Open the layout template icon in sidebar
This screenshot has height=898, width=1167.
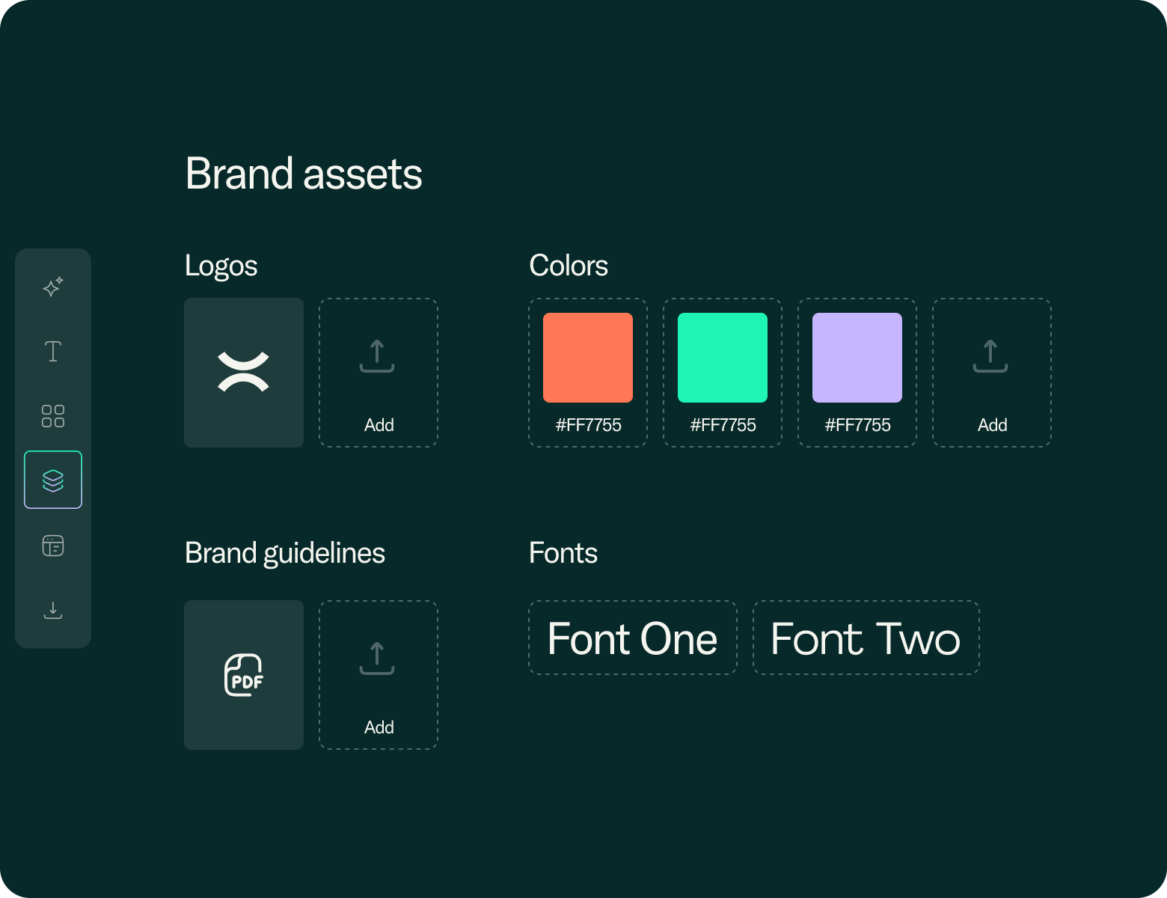pyautogui.click(x=52, y=546)
